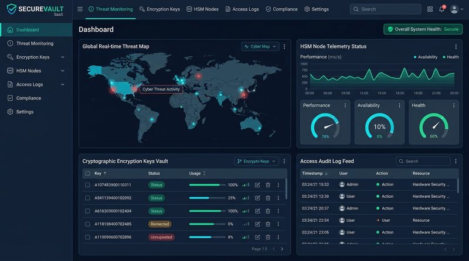Click Overall System Health Secure badge
Screen dimensions: 469x261
point(423,29)
